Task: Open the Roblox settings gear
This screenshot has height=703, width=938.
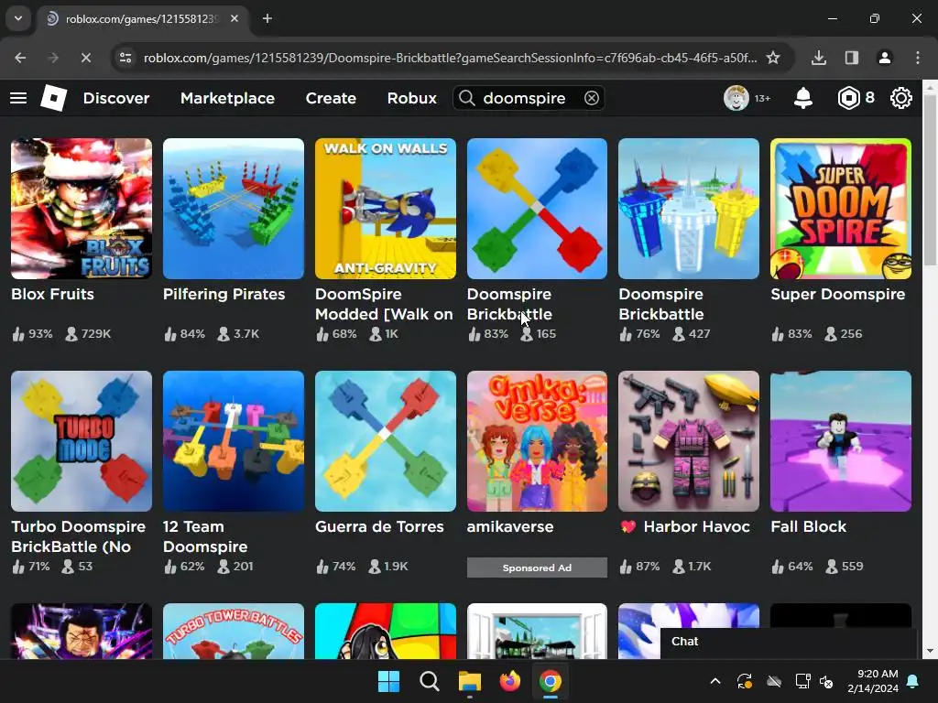Action: pos(901,98)
